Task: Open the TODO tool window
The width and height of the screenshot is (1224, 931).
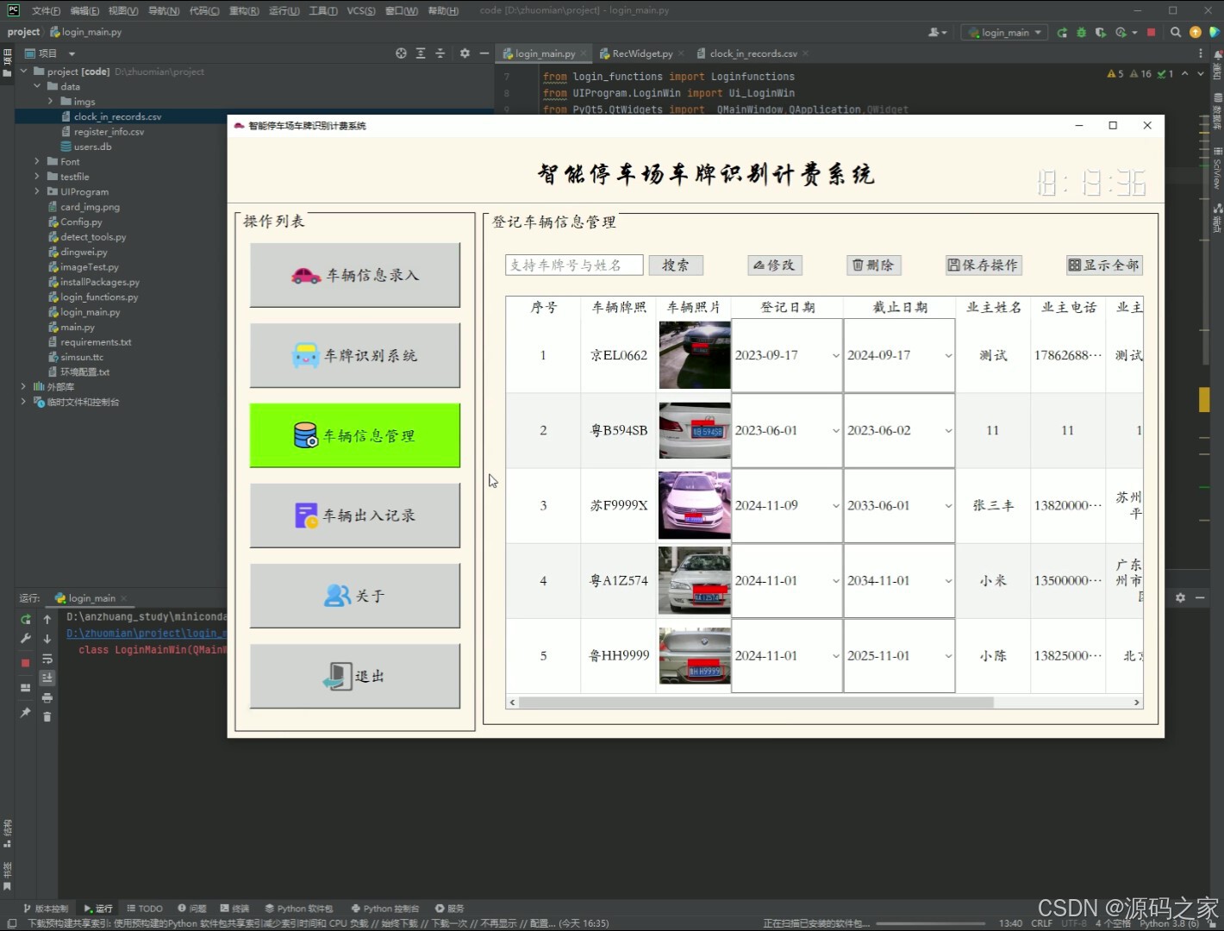Action: point(145,909)
